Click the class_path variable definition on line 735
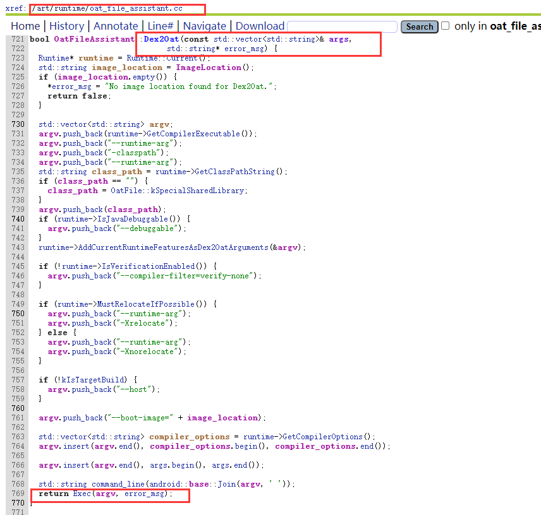Image resolution: width=541 pixels, height=515 pixels. coord(117,172)
